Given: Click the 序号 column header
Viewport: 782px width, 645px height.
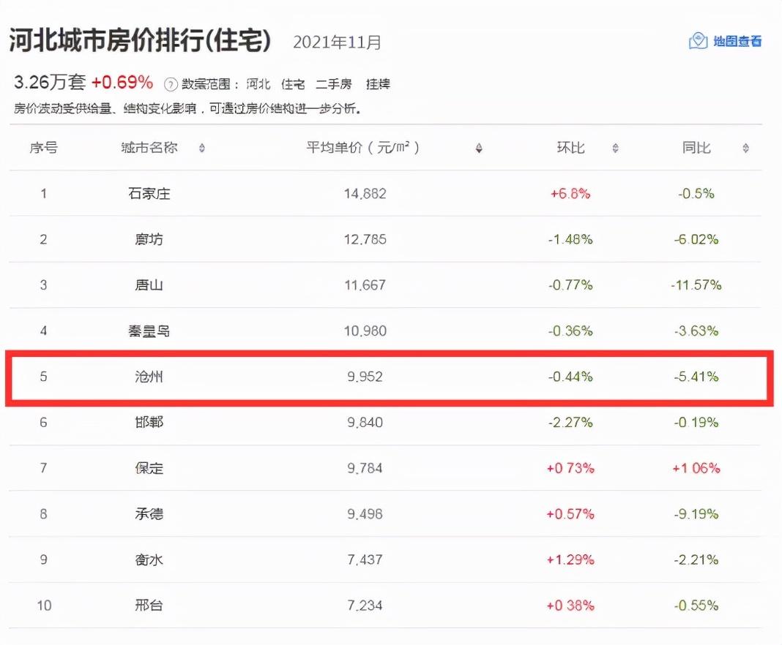Looking at the screenshot, I should (x=43, y=148).
